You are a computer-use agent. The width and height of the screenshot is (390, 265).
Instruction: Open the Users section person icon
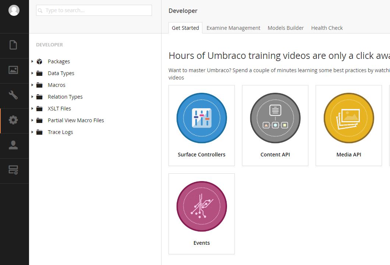pos(13,145)
